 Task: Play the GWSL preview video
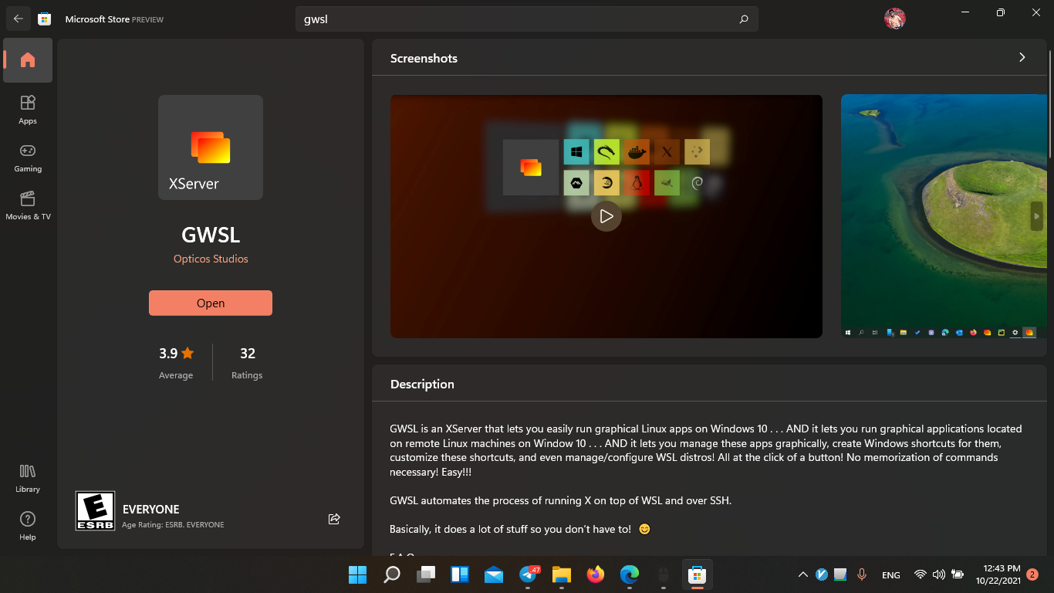pyautogui.click(x=606, y=216)
